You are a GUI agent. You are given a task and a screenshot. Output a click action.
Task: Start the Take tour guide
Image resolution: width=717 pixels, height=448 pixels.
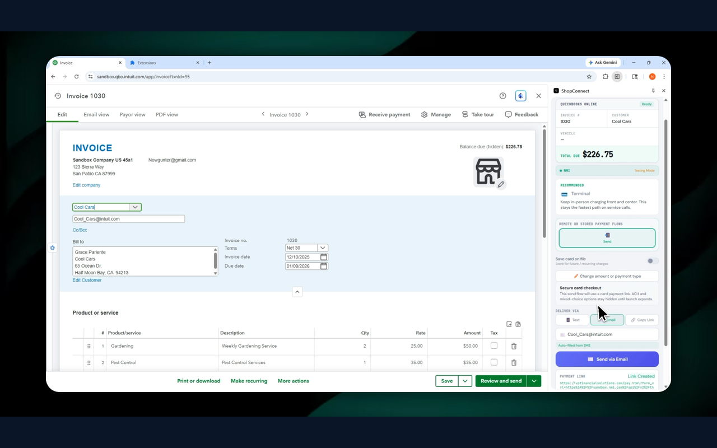pos(478,114)
